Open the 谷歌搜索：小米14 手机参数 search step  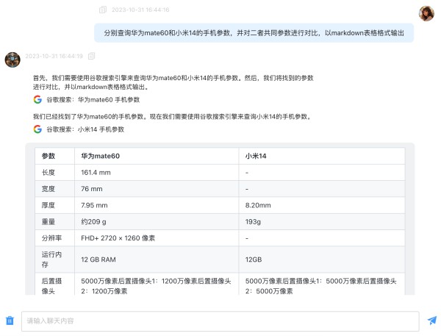pos(85,129)
